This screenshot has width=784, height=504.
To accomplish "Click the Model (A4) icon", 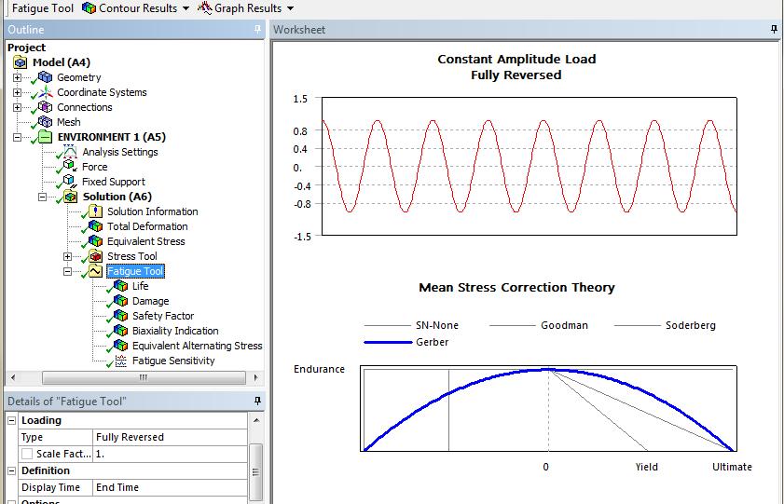I will 20,62.
